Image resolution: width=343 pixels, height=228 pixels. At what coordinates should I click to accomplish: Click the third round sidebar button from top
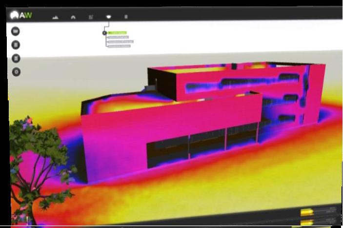[16, 59]
